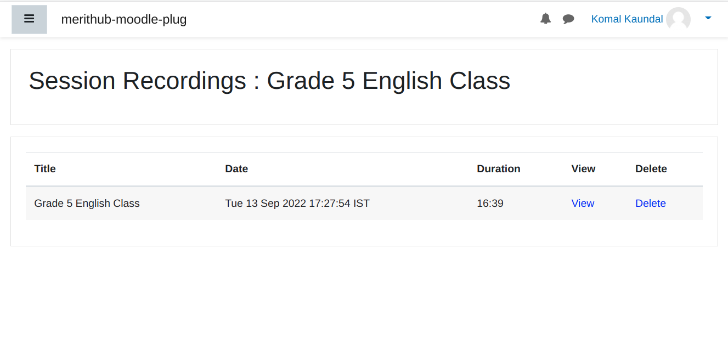
Task: Click the Tue 13 Sep 2022 date cell
Action: coord(297,204)
